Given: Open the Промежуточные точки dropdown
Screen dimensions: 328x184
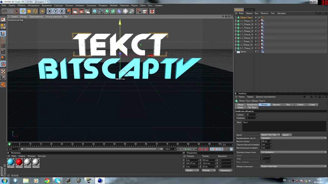Looking at the screenshot, I should click(293, 152).
